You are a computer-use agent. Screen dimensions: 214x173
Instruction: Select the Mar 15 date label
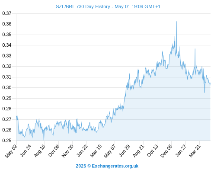click(x=96, y=151)
